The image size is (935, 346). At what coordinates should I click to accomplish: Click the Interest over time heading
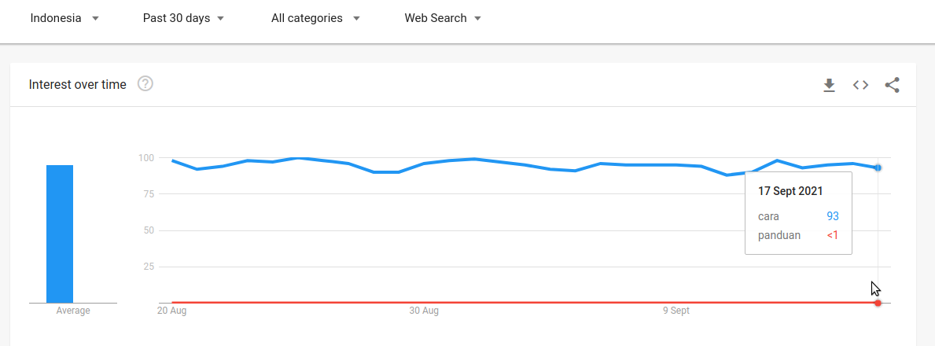[77, 84]
